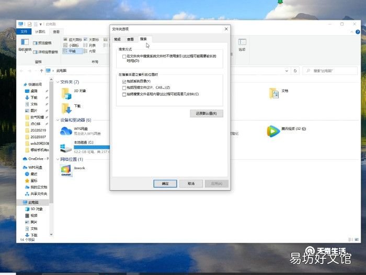
Task: Click the details pane icon in the ribbon
Action: 35,52
